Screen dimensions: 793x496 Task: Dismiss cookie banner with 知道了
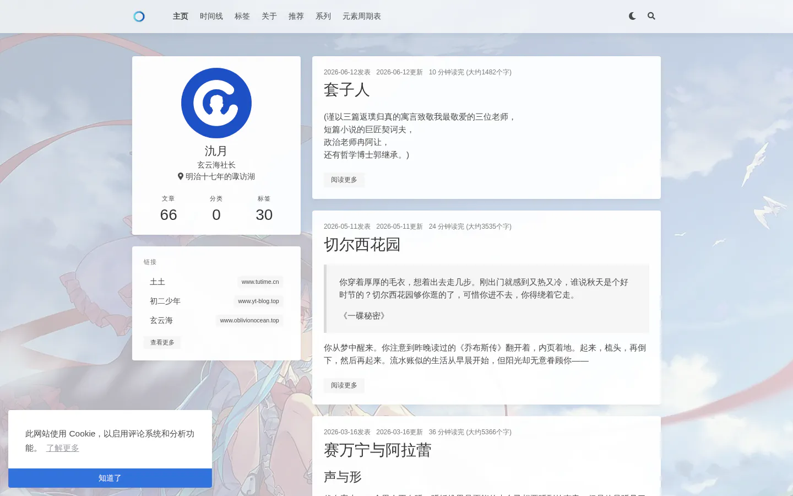tap(110, 478)
